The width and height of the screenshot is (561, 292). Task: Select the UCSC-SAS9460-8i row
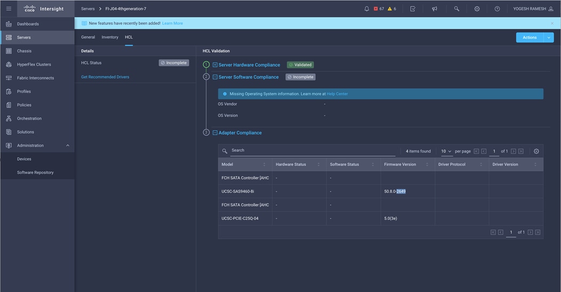[381, 191]
